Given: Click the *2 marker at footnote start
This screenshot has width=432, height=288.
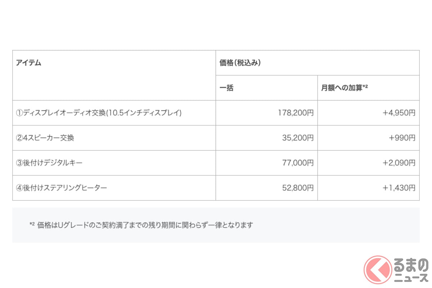Looking at the screenshot, I should point(32,224).
